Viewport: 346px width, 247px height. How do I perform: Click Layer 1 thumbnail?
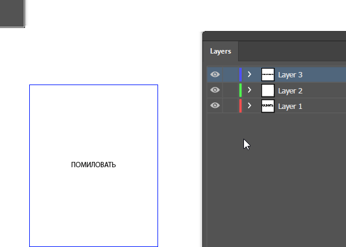[x=268, y=106]
